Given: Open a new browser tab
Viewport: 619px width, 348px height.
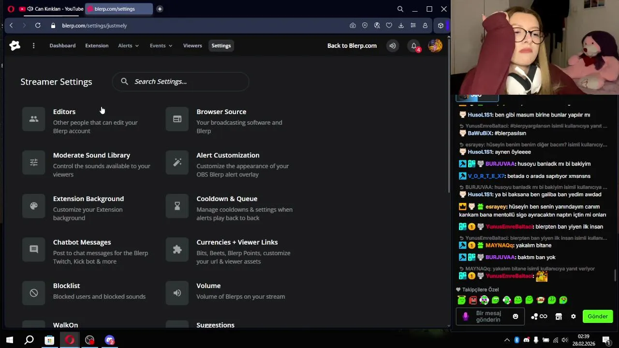Looking at the screenshot, I should click(x=160, y=9).
